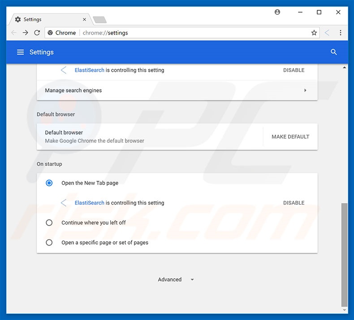Open the Settings hamburger menu

[20, 52]
